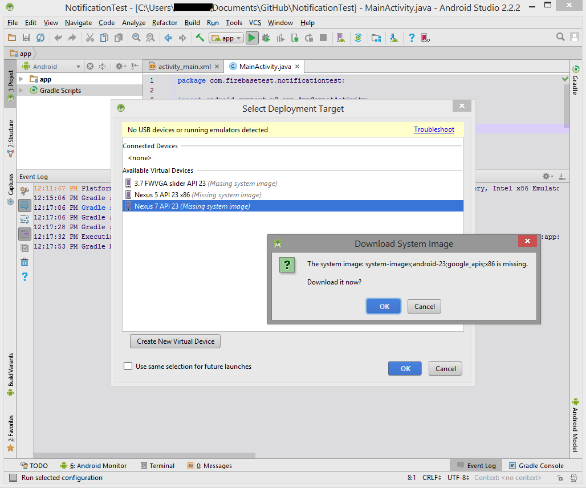The height and width of the screenshot is (488, 586).
Task: Click UTF-8 encoding status entry
Action: click(458, 478)
